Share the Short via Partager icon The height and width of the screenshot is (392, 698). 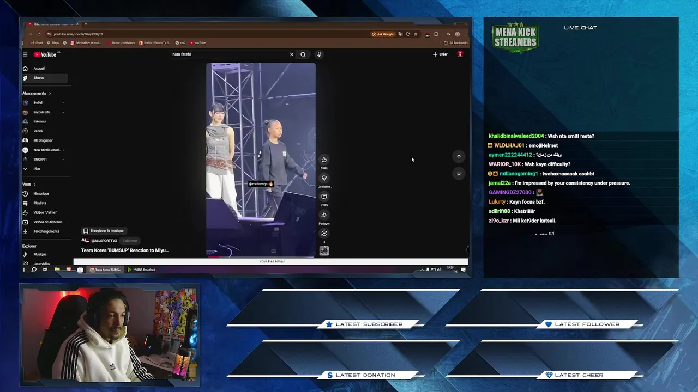324,215
